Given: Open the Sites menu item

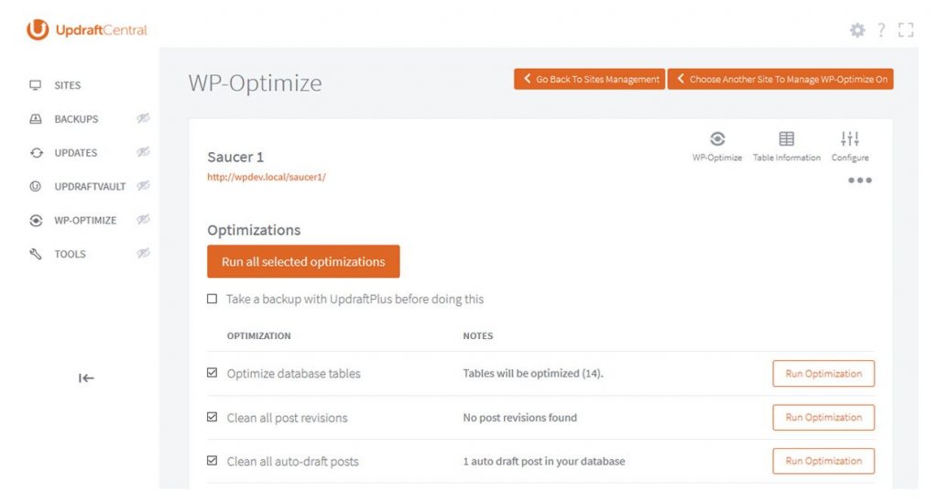Looking at the screenshot, I should tap(67, 85).
